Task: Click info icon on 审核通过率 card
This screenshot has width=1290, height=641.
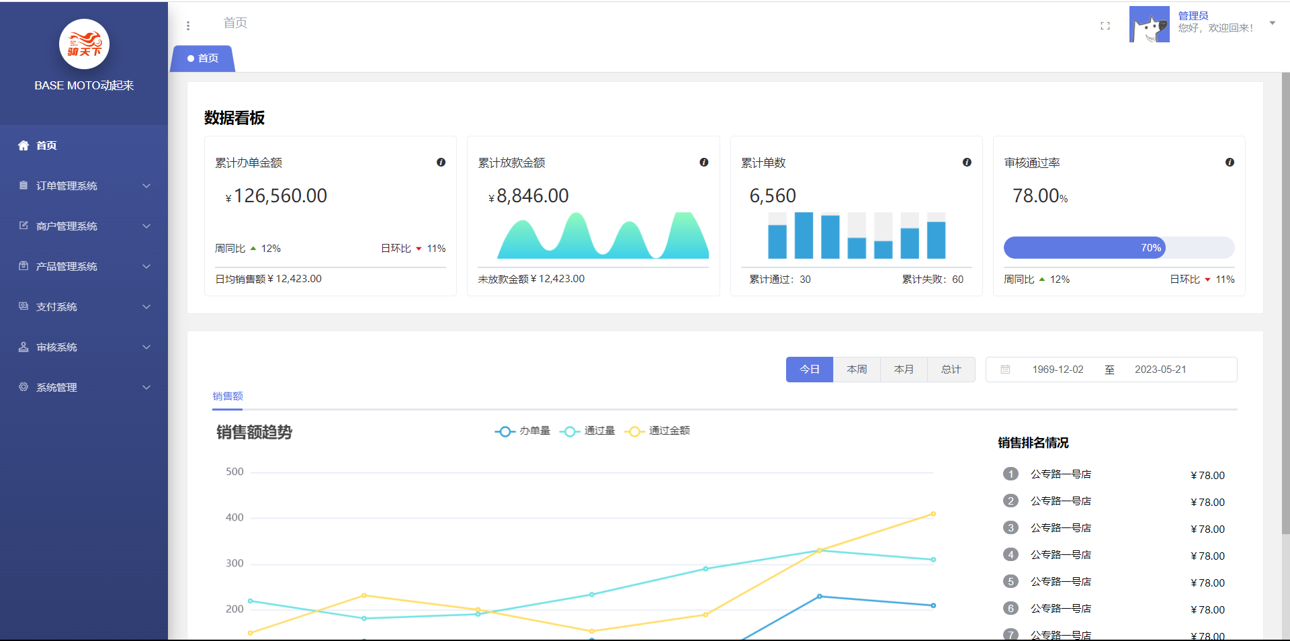Action: tap(1230, 162)
